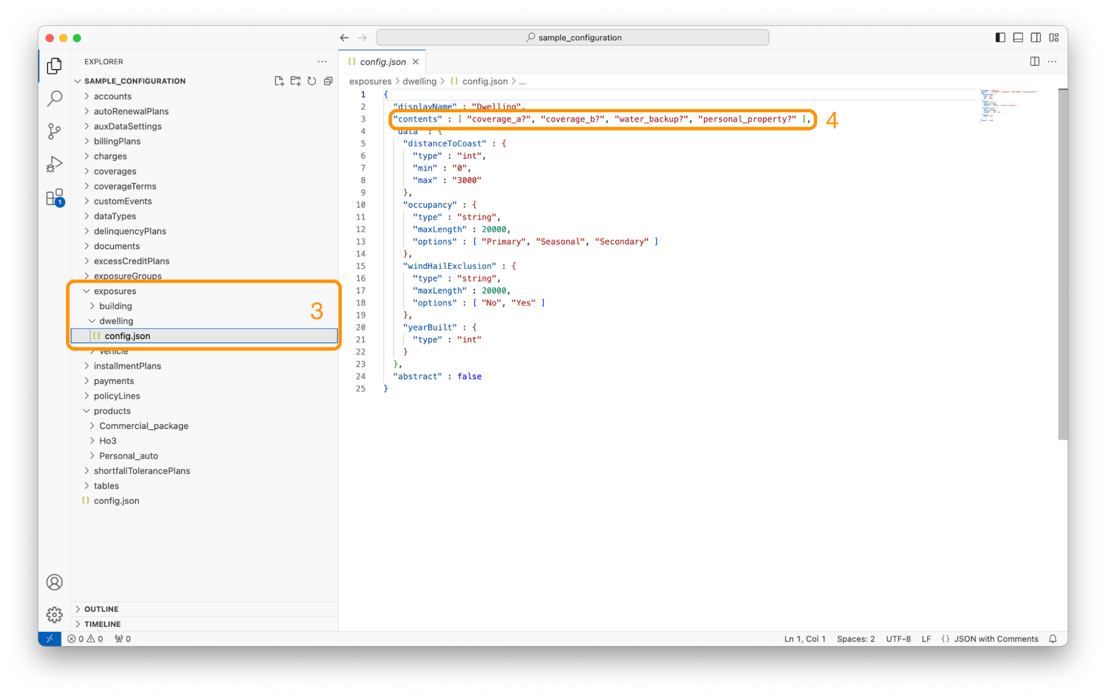Expand the accounts folder in Explorer
The width and height of the screenshot is (1106, 697).
coord(112,96)
